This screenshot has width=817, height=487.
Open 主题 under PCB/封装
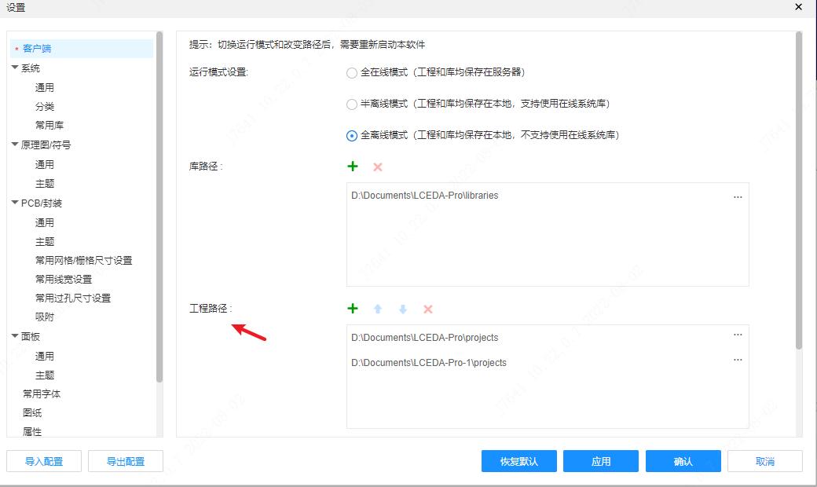[x=44, y=242]
